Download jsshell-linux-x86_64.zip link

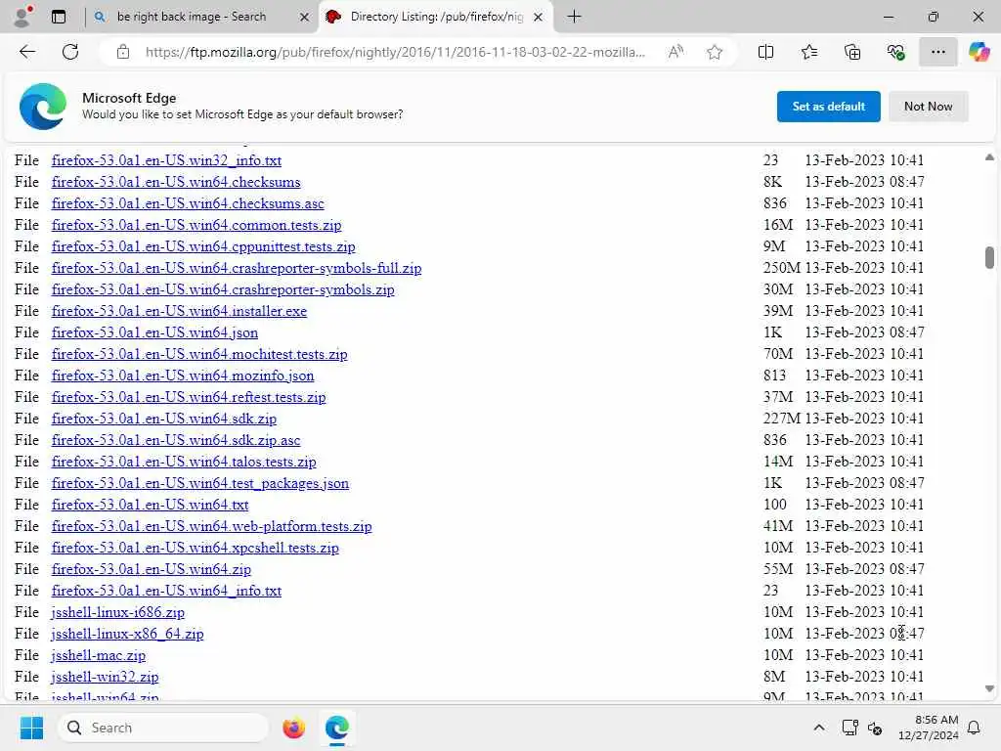[127, 634]
